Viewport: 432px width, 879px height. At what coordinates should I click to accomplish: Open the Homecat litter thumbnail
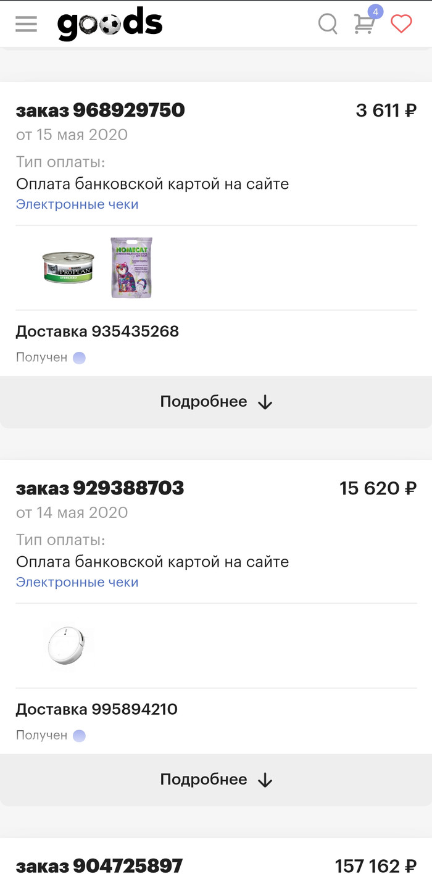pos(131,267)
